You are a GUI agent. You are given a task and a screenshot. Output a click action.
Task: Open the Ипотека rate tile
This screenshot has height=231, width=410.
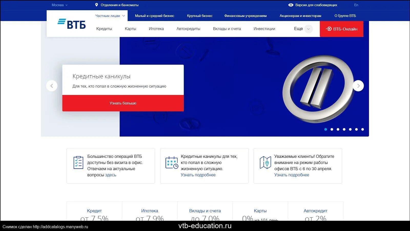click(150, 211)
